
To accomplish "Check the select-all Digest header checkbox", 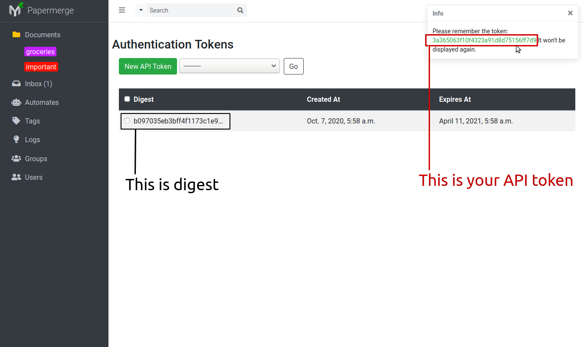I will coord(127,99).
